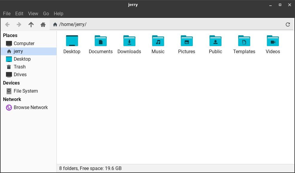Open the View menu

coord(33,13)
